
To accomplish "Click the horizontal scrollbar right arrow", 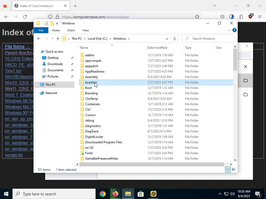I will pyautogui.click(x=231, y=164).
